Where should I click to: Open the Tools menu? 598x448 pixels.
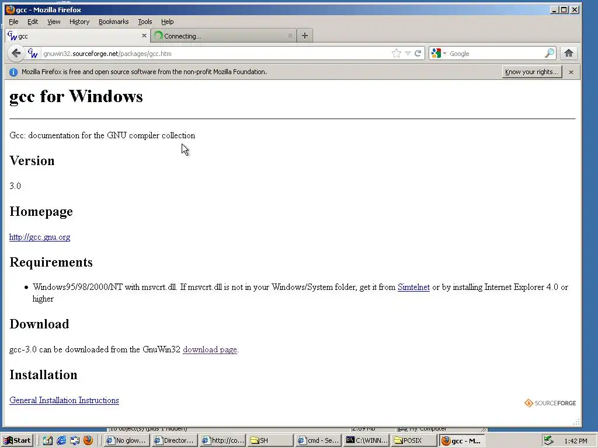pyautogui.click(x=145, y=22)
